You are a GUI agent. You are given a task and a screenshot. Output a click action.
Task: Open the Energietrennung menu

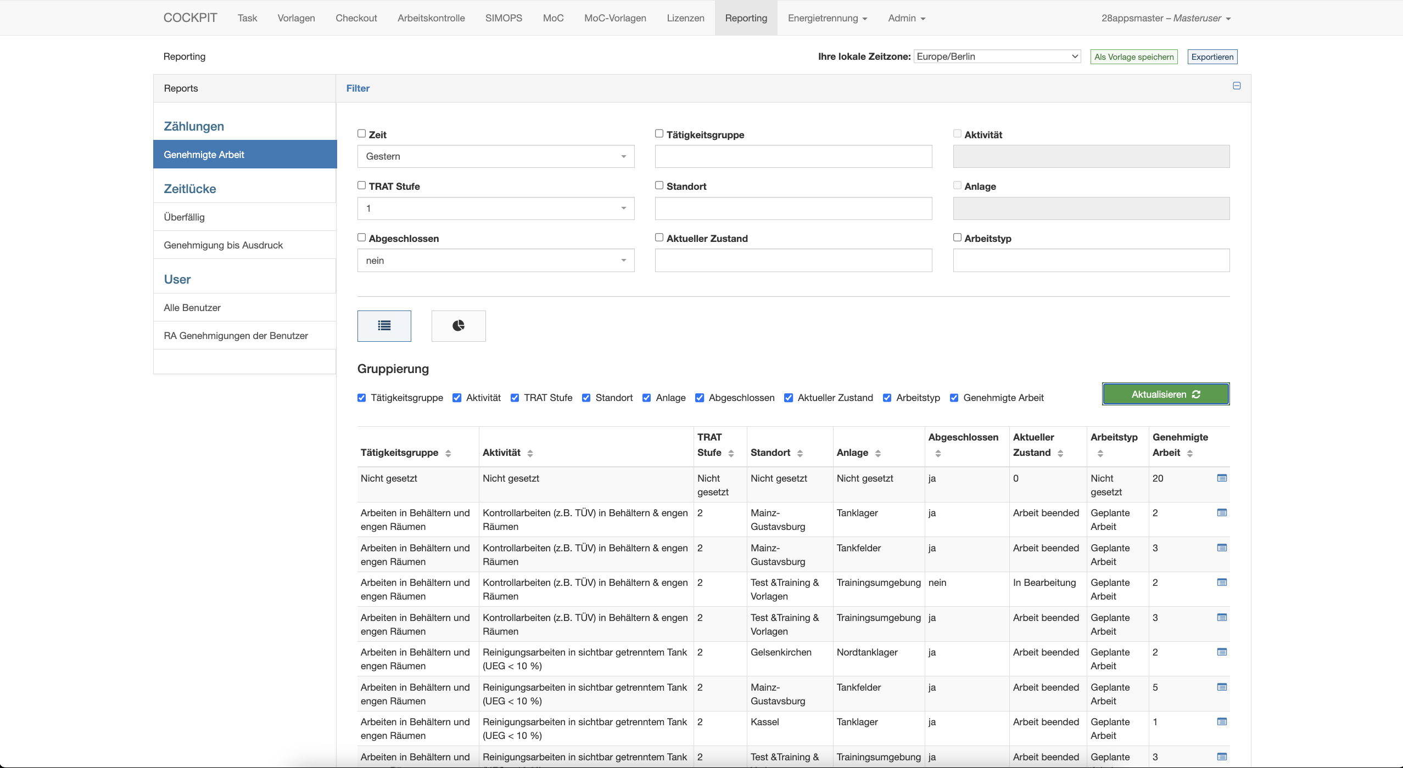tap(827, 18)
